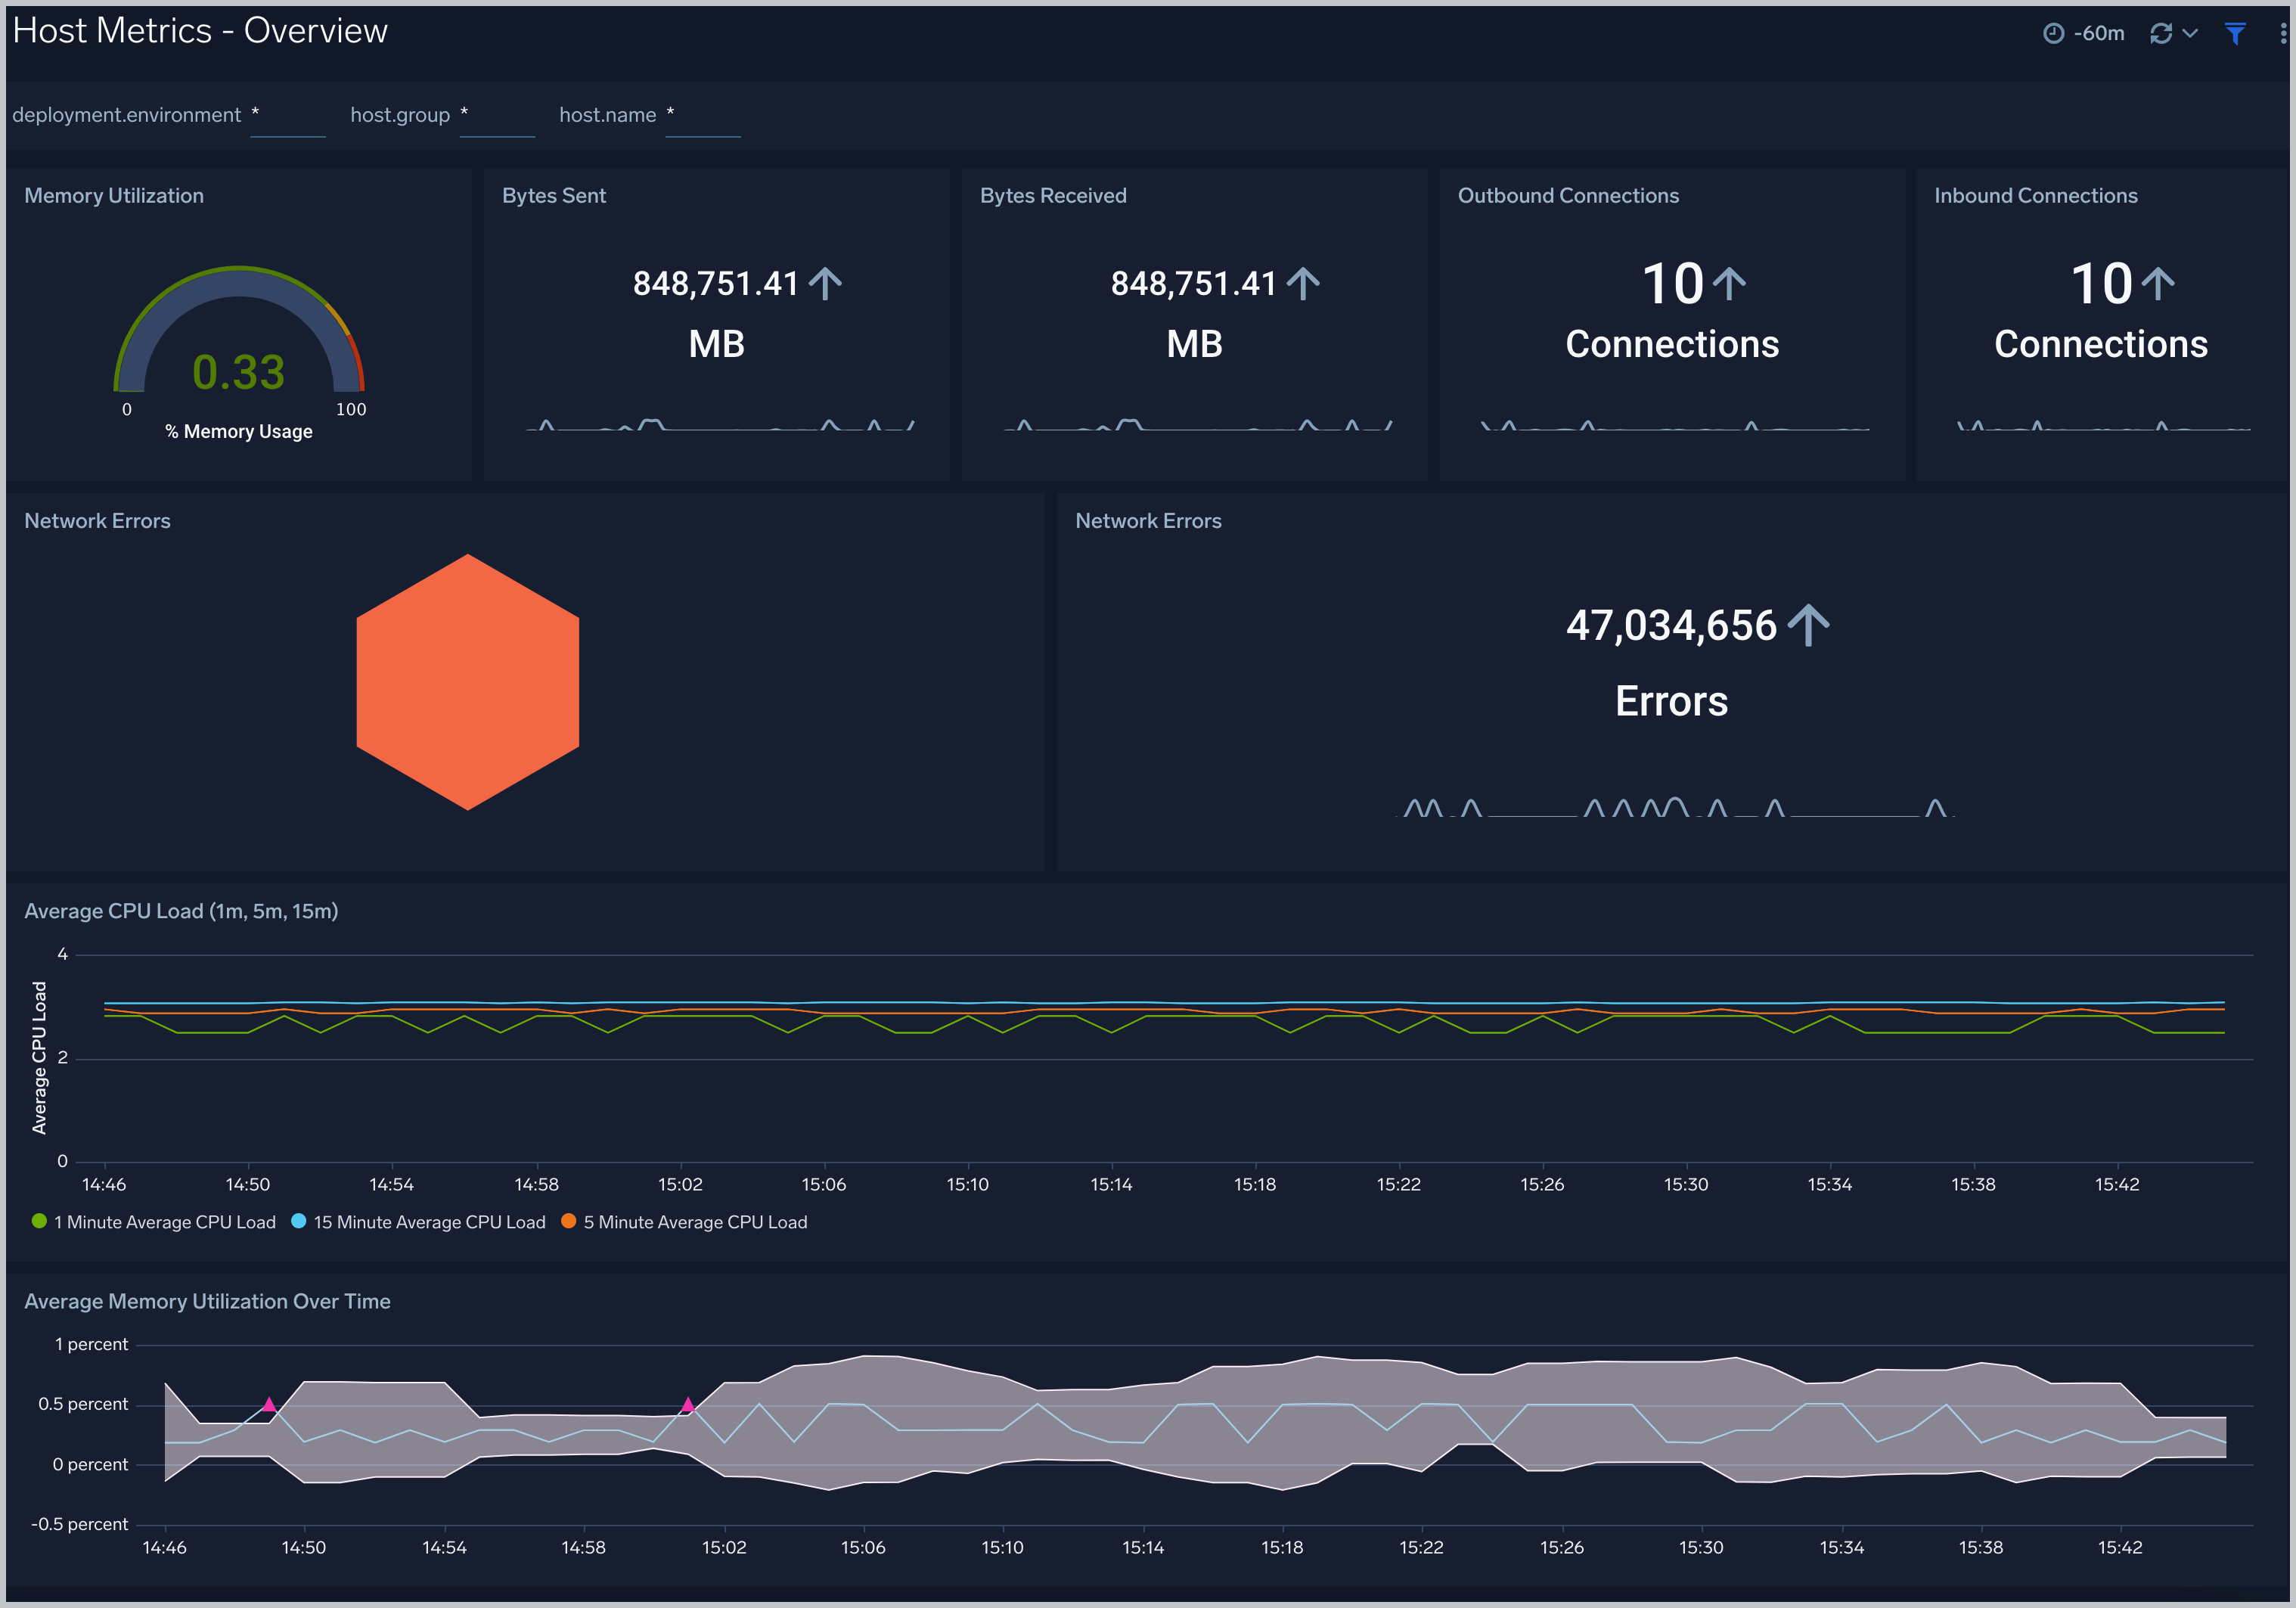Screen dimensions: 2296x1608
Task: Click the Inbound Connections value 10
Action: (2101, 284)
